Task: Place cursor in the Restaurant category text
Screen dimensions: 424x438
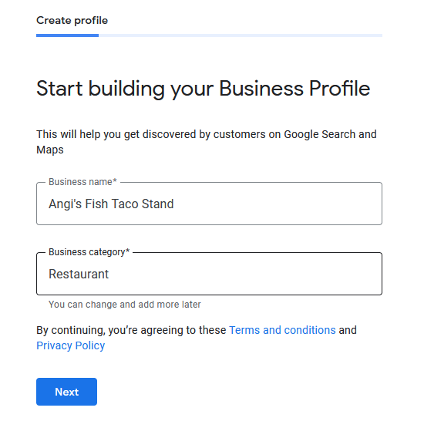Action: point(79,274)
